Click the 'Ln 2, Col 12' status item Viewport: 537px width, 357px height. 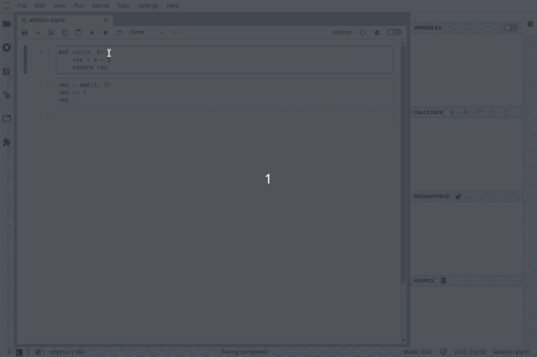(470, 352)
